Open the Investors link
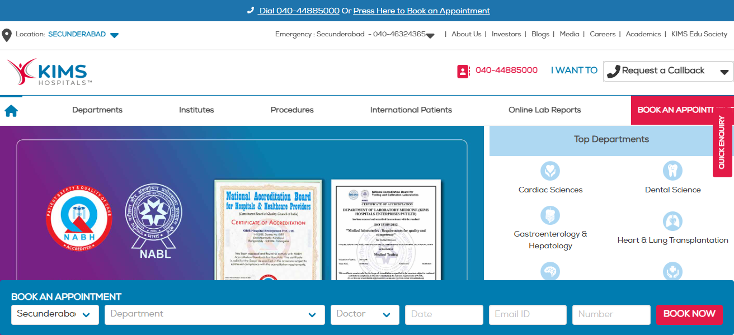 pos(506,34)
